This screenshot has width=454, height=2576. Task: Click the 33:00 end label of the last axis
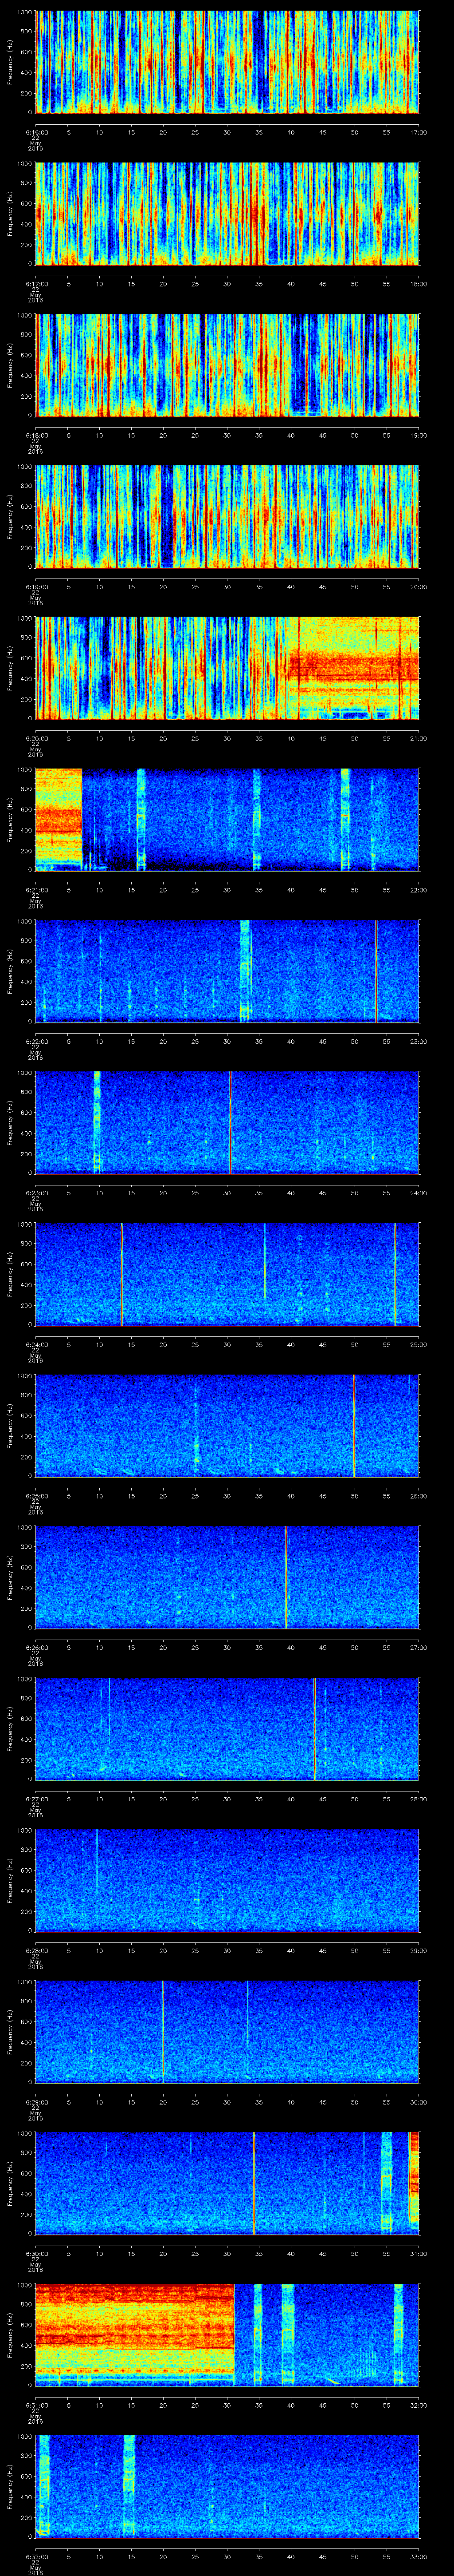(x=418, y=2556)
